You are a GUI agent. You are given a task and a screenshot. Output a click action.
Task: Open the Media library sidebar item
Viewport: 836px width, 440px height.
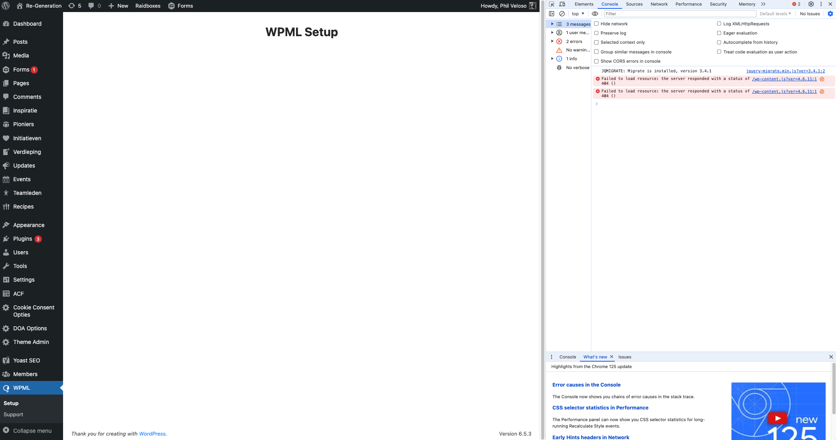tap(31, 55)
